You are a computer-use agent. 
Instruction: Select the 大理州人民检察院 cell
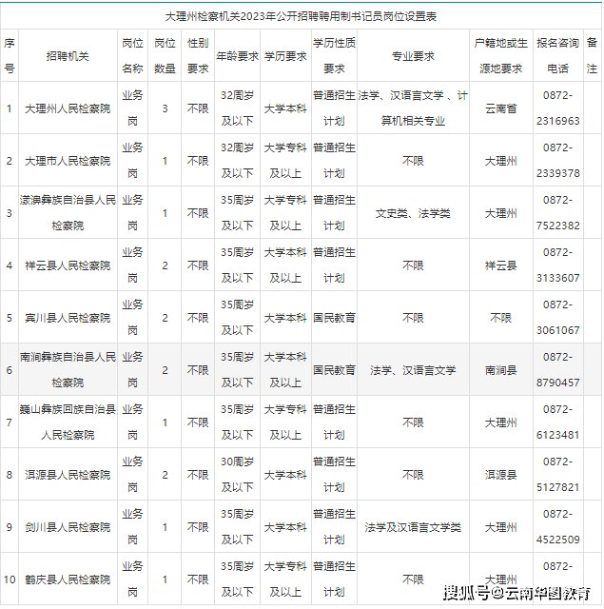click(68, 108)
